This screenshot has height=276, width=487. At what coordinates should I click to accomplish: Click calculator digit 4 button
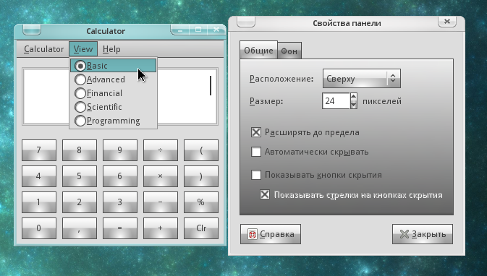click(x=39, y=176)
